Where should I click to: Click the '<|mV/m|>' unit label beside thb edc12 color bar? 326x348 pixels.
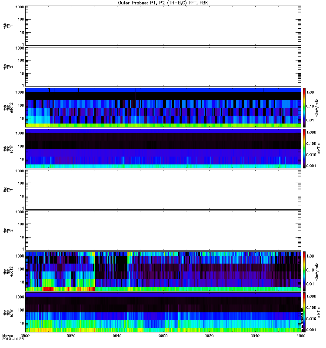pos(316,107)
